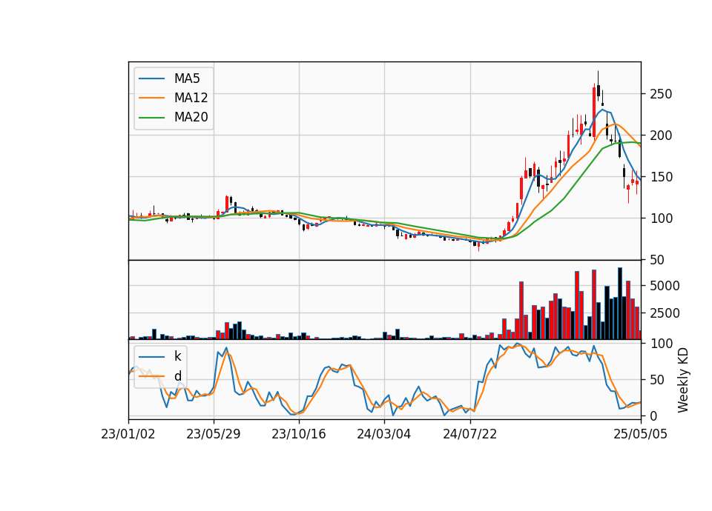Click the MA20 legend label

[x=191, y=117]
